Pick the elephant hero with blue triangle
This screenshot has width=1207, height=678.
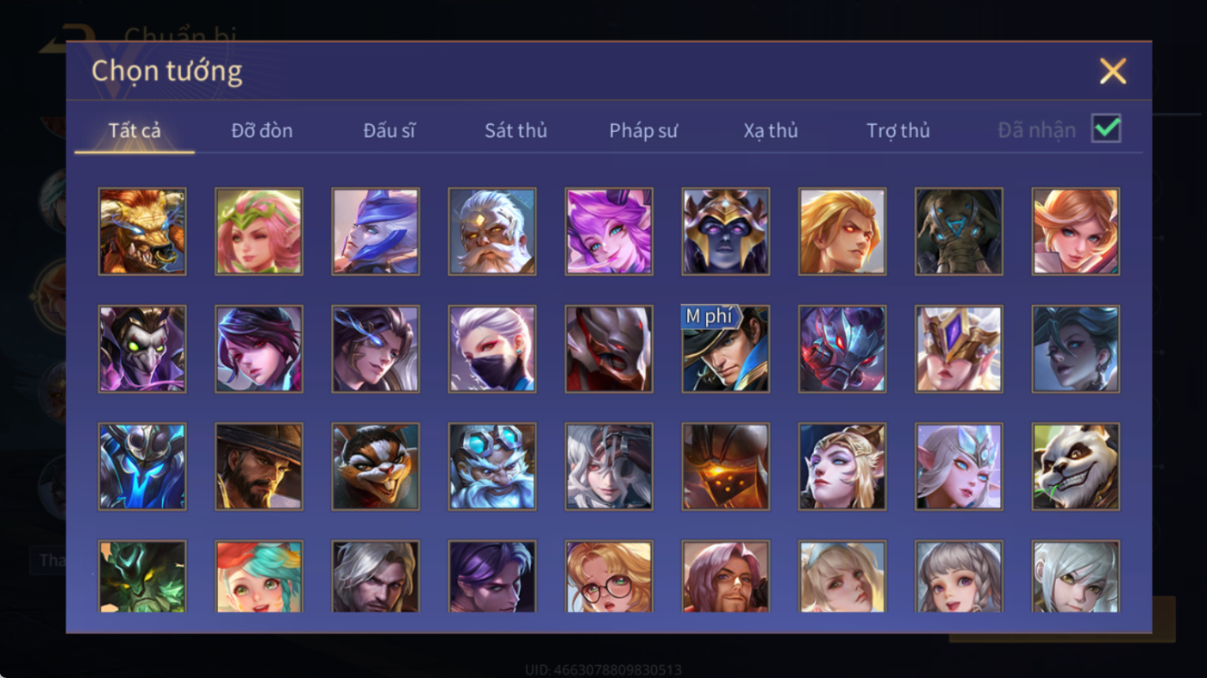coord(959,232)
